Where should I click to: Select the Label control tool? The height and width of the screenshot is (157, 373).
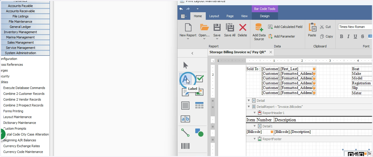click(186, 79)
